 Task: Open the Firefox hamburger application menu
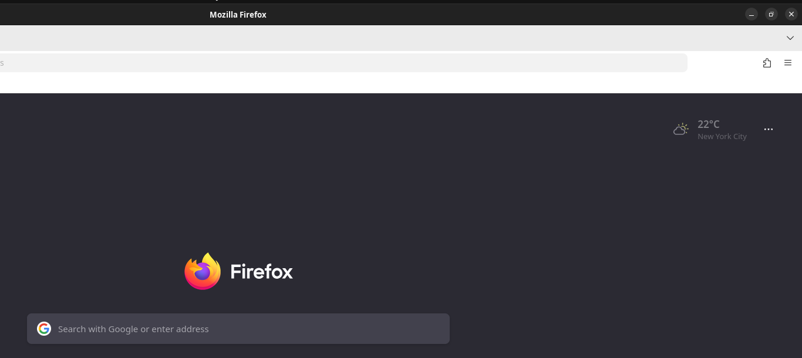(x=788, y=63)
